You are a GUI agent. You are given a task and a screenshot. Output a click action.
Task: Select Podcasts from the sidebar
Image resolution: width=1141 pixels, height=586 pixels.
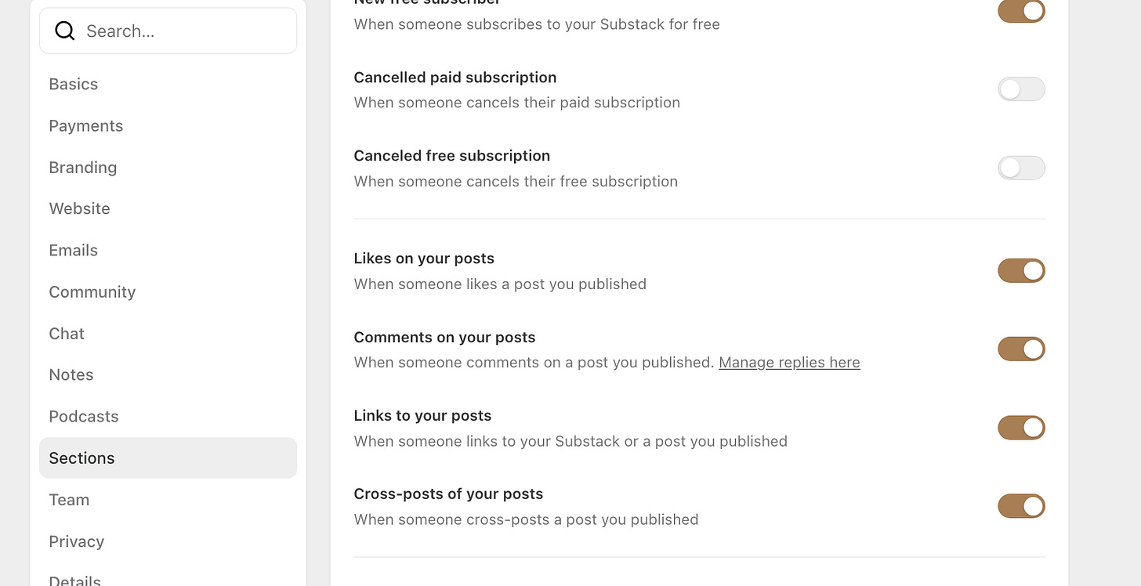pos(84,416)
